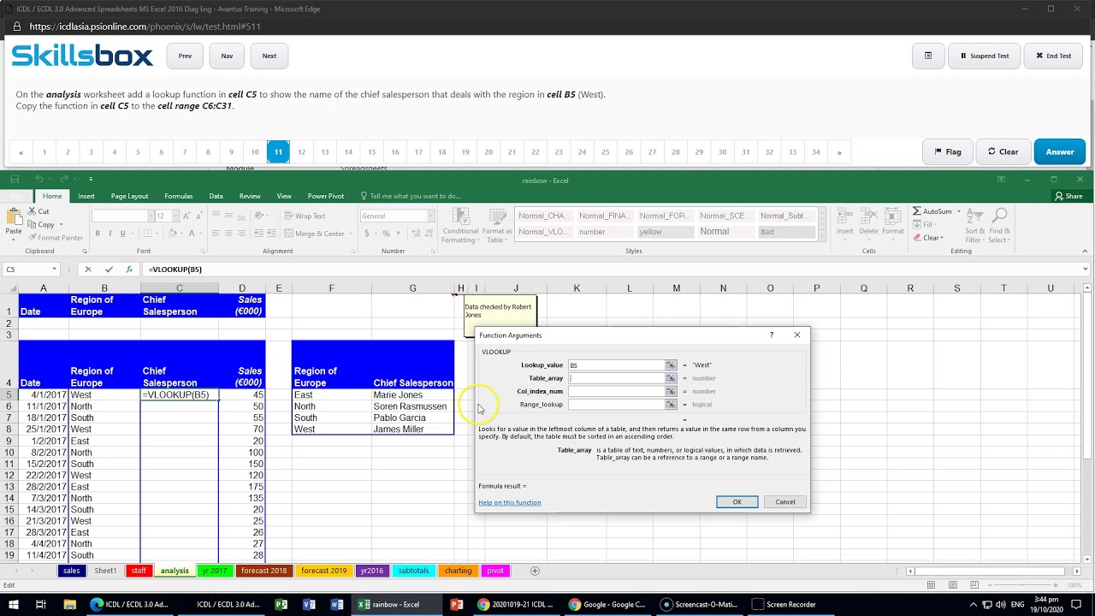Click the Undo arrow in Quick Access Toolbar

[x=39, y=180]
